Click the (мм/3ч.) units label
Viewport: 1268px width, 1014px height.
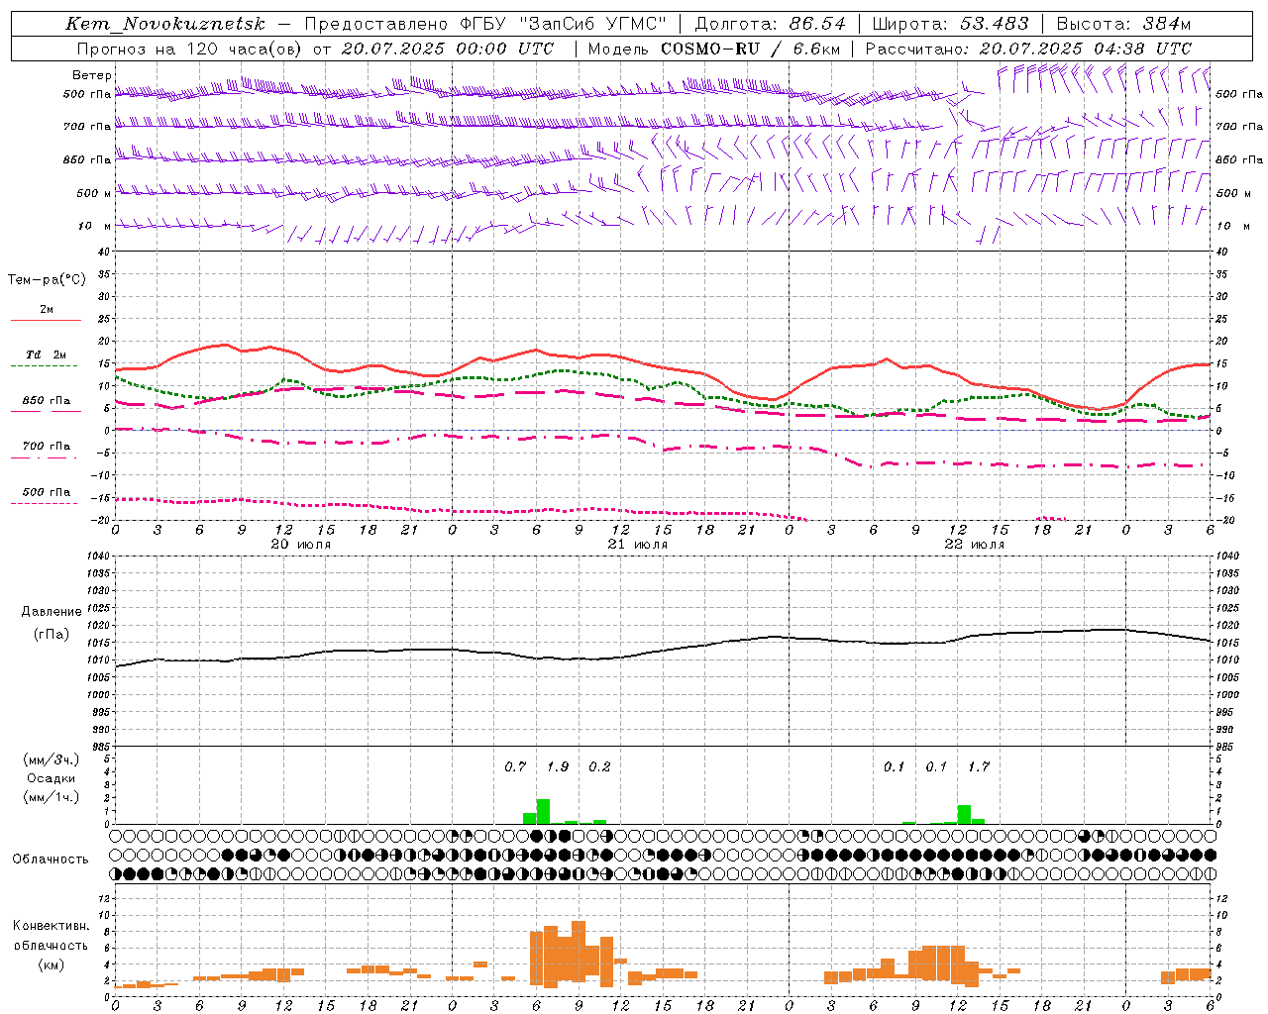[x=52, y=760]
